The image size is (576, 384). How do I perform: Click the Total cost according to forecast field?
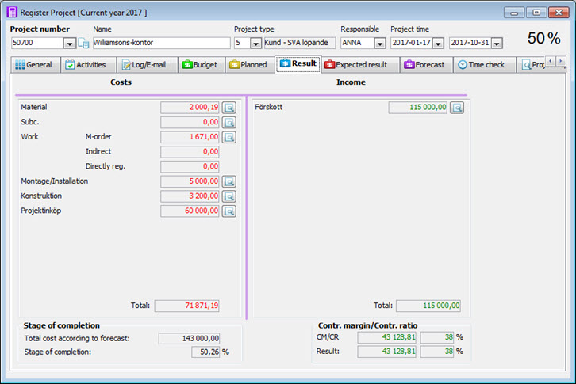[x=189, y=338]
